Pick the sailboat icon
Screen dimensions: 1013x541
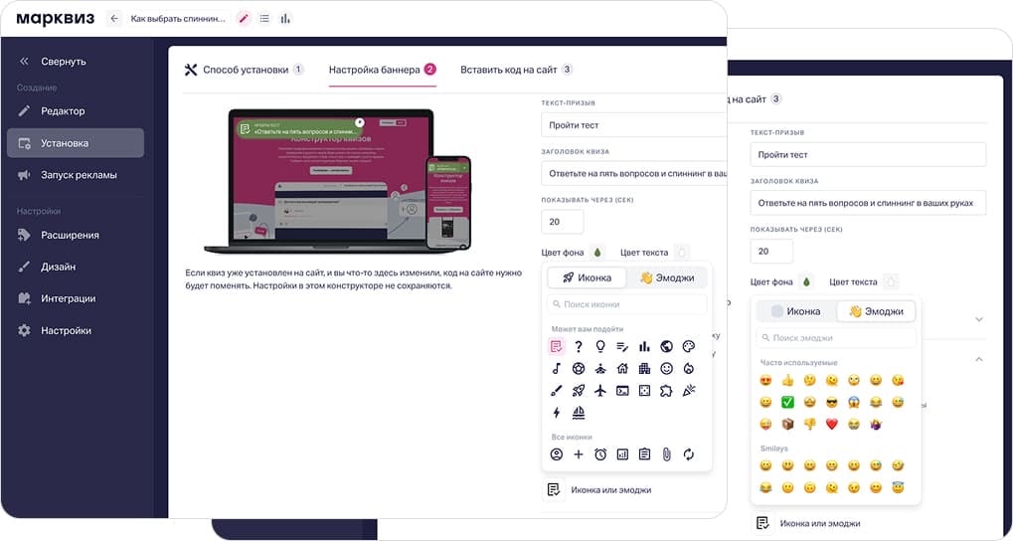point(579,413)
